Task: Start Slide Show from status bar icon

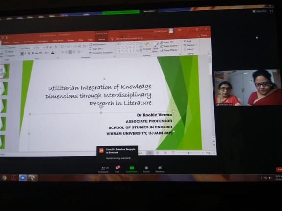Action: pyautogui.click(x=173, y=153)
